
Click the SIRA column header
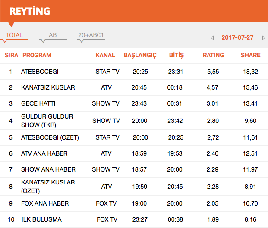tap(11, 55)
